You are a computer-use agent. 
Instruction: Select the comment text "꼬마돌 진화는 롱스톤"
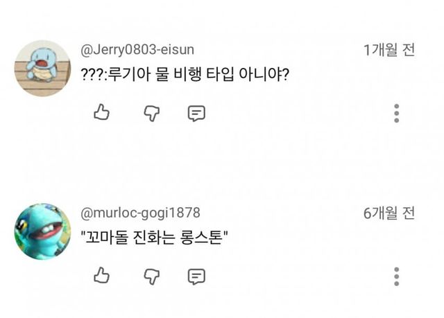click(x=157, y=236)
